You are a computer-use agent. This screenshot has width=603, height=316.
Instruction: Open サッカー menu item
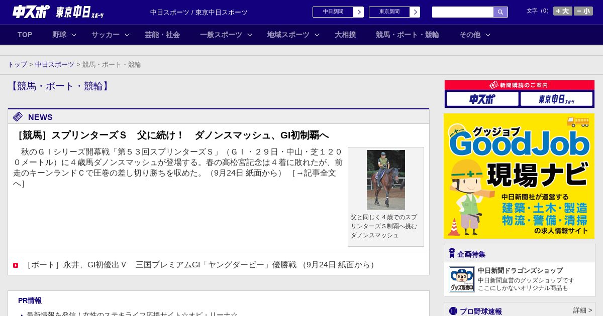pos(106,35)
